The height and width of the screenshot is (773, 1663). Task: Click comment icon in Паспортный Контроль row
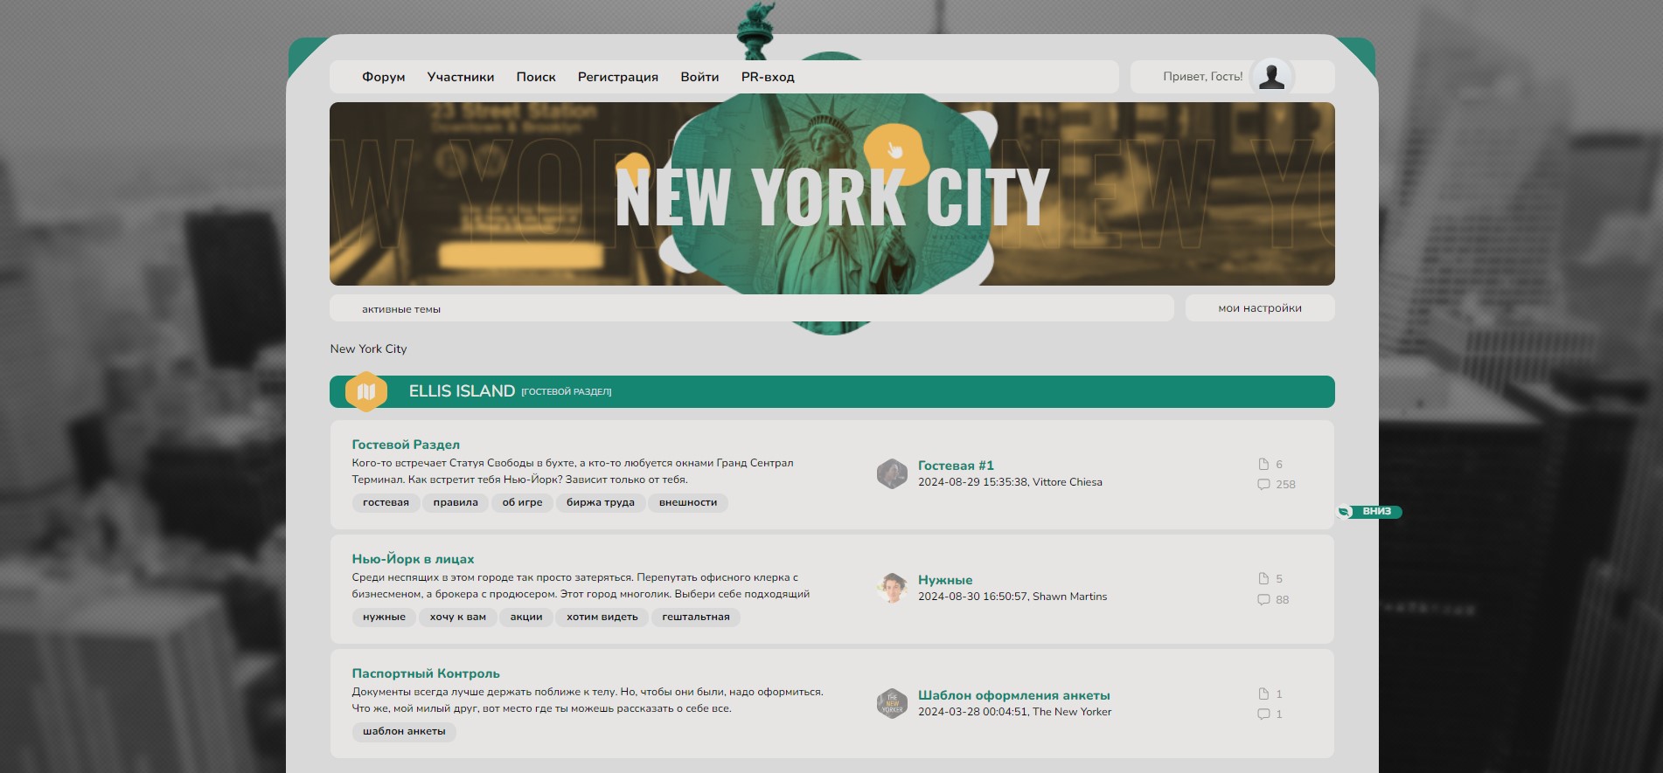point(1263,714)
